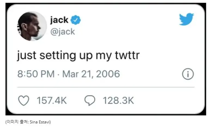
Task: Click the word "twttr" in the tweet
Action: pos(128,55)
